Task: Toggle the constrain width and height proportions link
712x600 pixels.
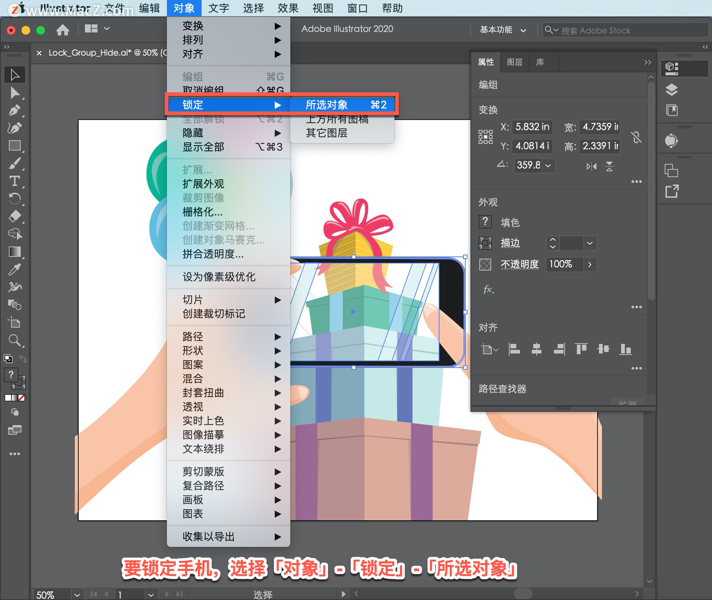Action: [636, 137]
